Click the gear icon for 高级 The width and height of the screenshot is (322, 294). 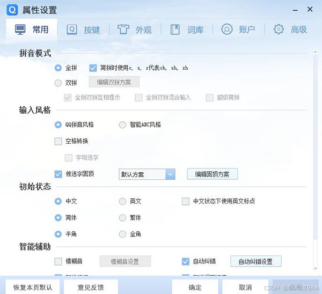pyautogui.click(x=279, y=30)
